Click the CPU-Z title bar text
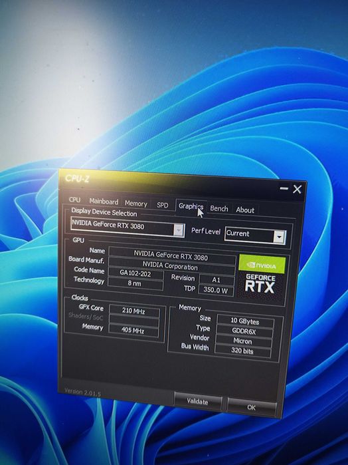The width and height of the screenshot is (348, 465). [x=77, y=178]
